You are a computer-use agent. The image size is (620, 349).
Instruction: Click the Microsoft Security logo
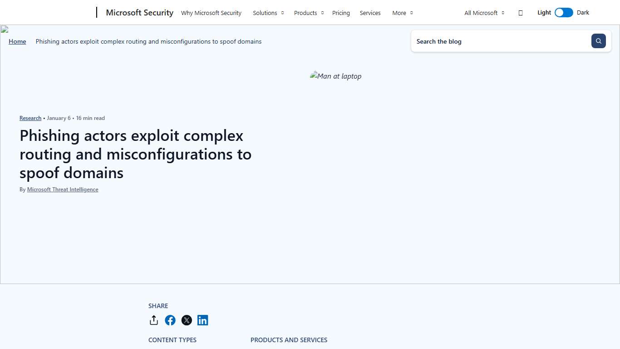click(x=139, y=12)
